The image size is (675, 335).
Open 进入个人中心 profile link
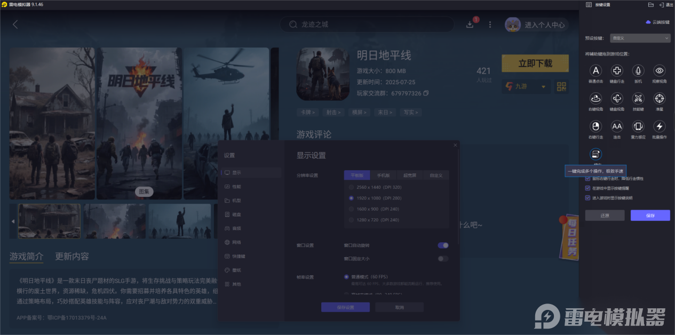click(x=544, y=25)
